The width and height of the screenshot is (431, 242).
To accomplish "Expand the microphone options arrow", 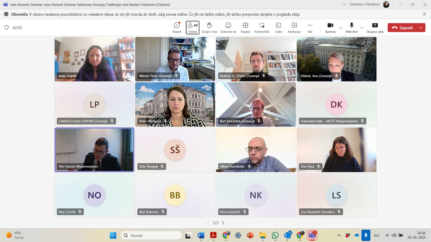I will coord(362,28).
